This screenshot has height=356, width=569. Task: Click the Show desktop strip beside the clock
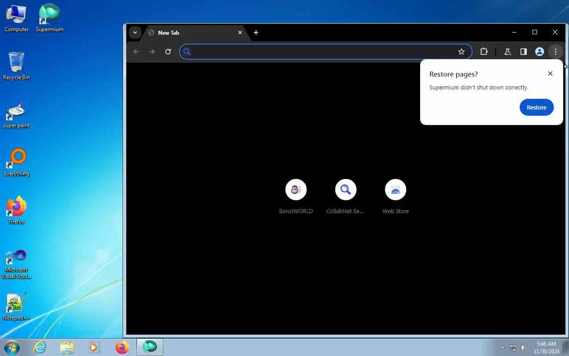point(566,347)
